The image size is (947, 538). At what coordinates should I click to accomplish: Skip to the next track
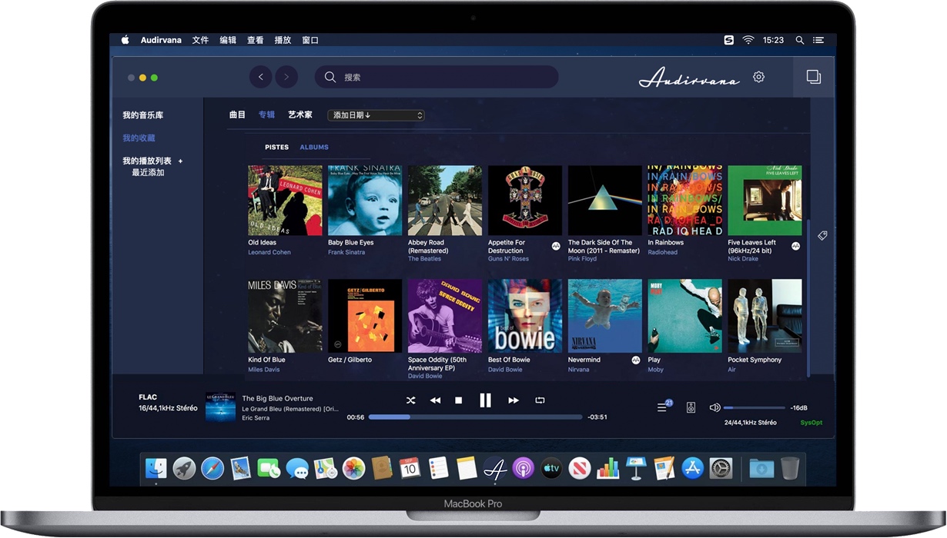[x=513, y=400]
